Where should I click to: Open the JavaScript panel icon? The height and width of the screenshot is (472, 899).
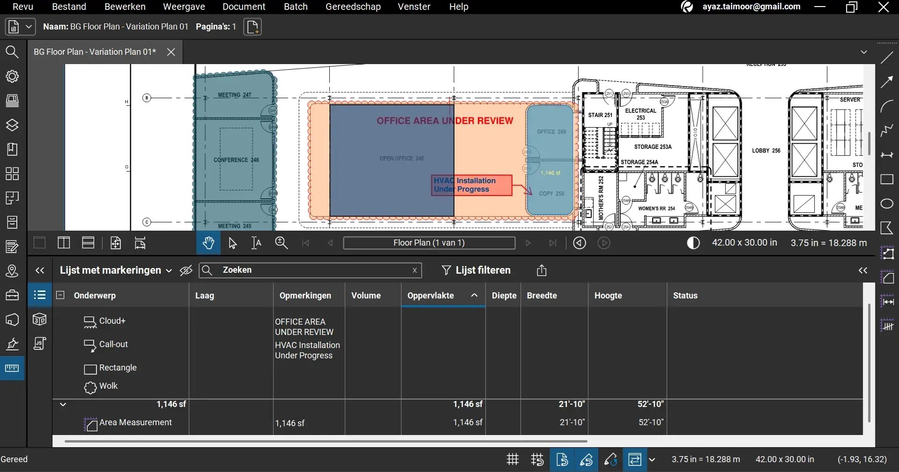40,344
